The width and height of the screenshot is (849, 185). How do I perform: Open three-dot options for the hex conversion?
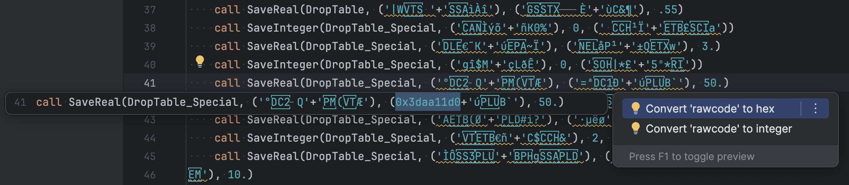tap(815, 108)
